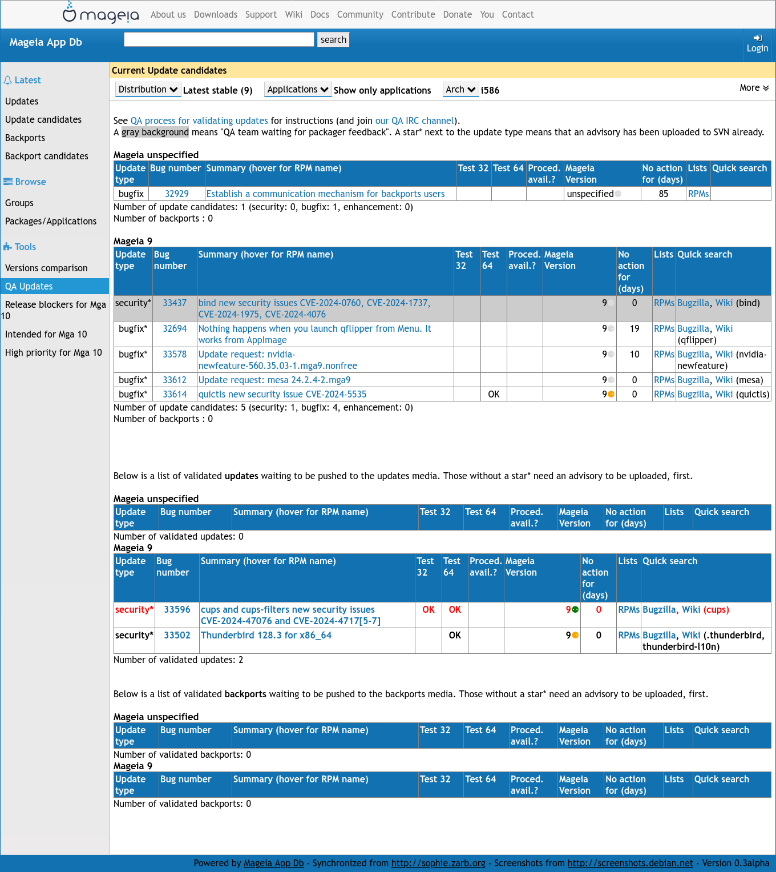
Task: Open screenshots.debian.net footer link
Action: pos(630,863)
